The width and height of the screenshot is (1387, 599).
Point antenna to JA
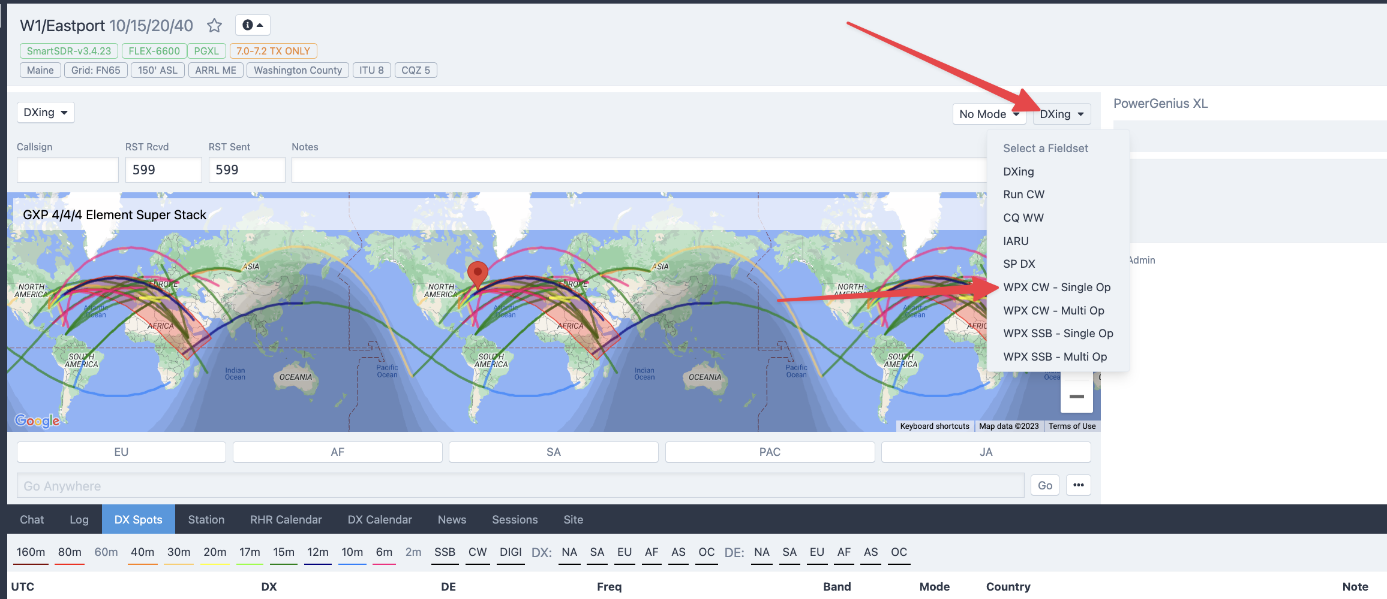(986, 452)
